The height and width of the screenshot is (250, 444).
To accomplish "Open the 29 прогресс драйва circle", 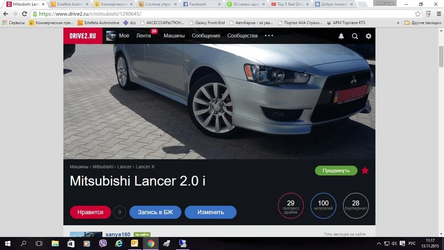I will point(290,206).
